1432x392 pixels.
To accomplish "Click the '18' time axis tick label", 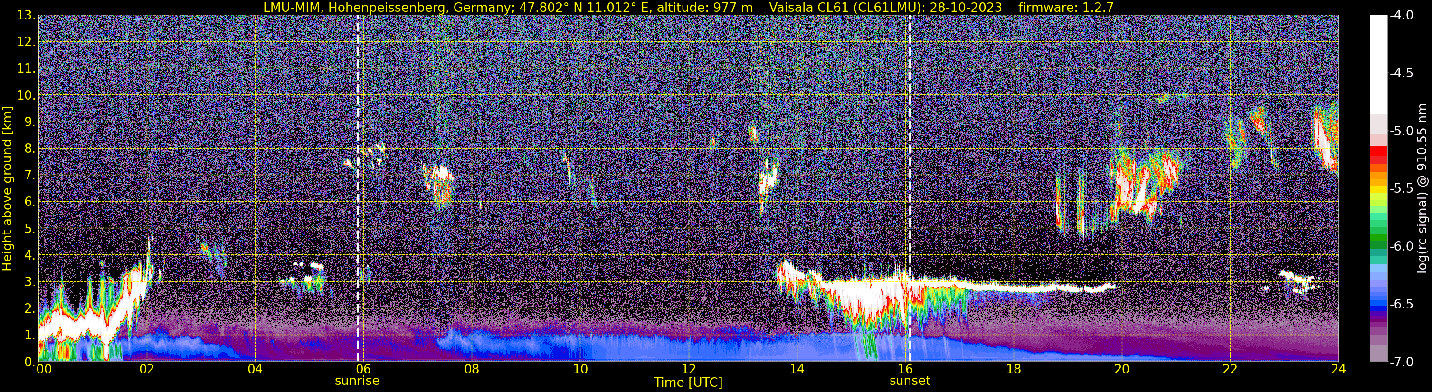I will [1014, 370].
